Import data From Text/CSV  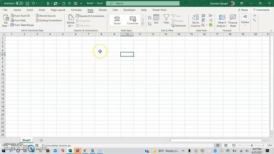21,16
